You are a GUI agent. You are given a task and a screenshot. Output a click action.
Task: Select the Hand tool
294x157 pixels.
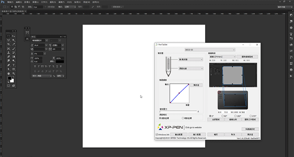8,73
